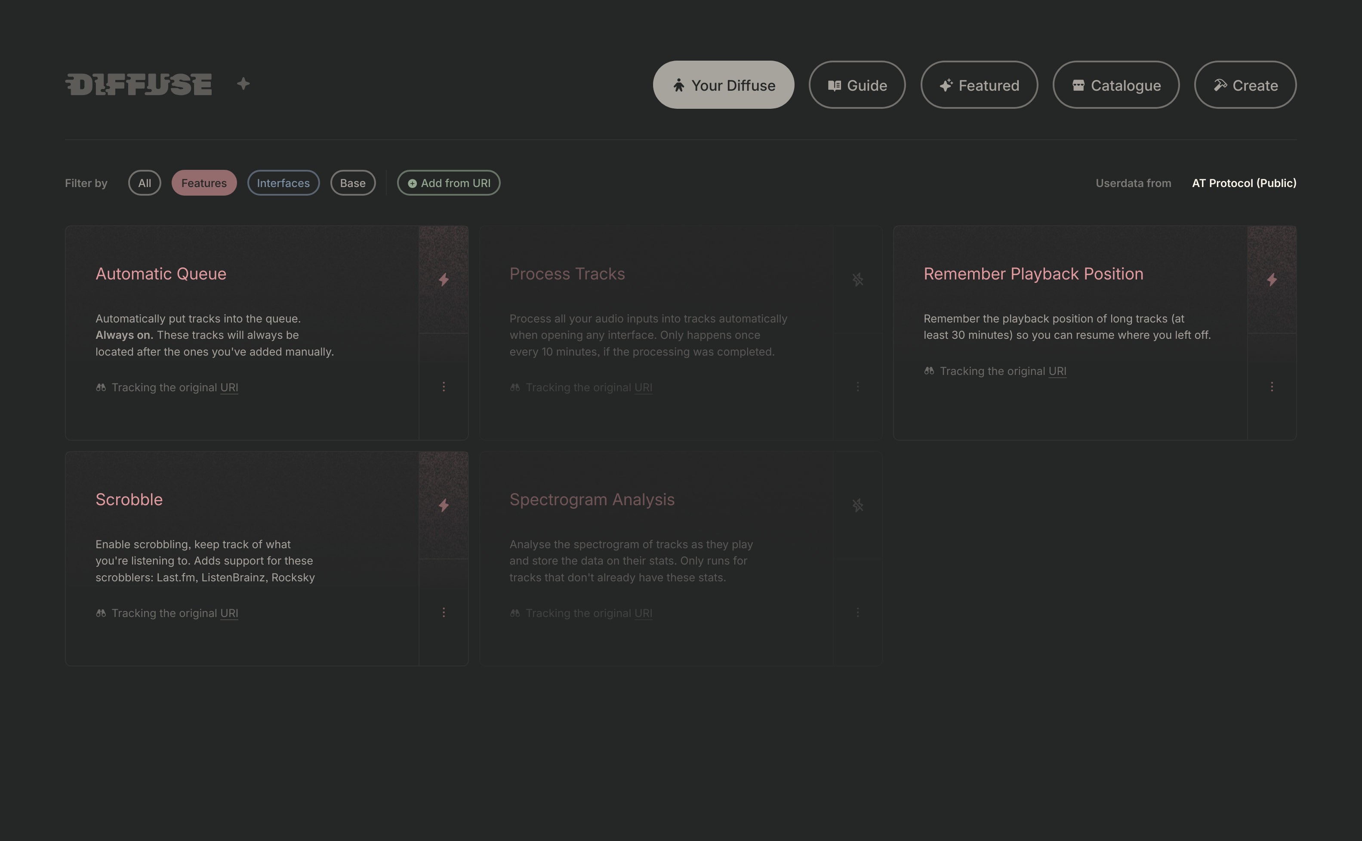Image resolution: width=1362 pixels, height=841 pixels.
Task: Toggle Remember Playback Position lightning bolt
Action: [x=1271, y=279]
